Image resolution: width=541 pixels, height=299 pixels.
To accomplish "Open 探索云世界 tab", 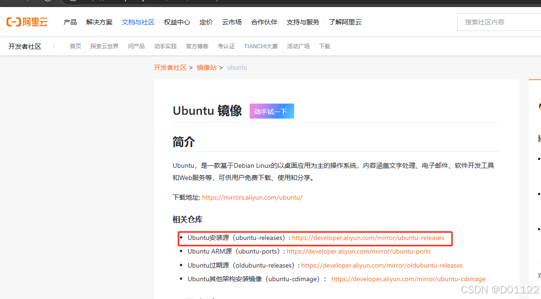I will 104,46.
